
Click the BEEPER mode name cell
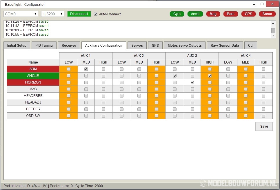(x=33, y=109)
